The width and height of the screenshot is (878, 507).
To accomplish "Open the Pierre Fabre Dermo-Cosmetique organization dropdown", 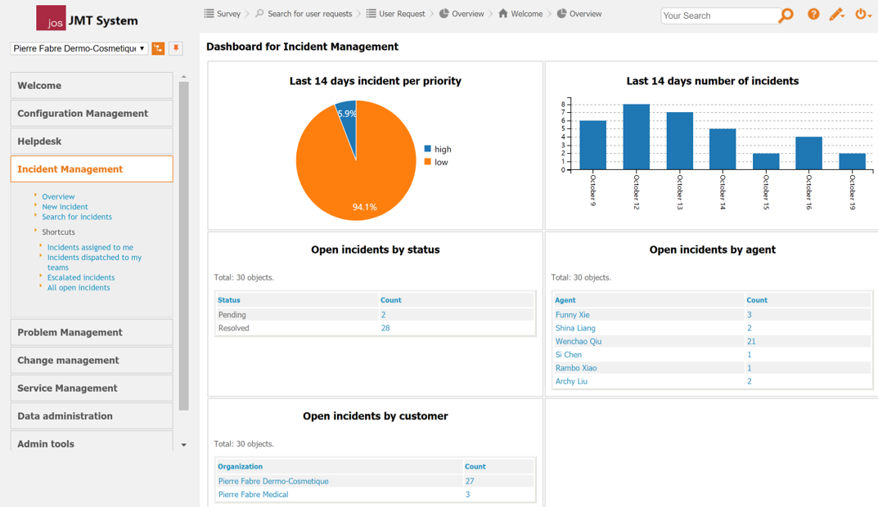I will click(79, 49).
